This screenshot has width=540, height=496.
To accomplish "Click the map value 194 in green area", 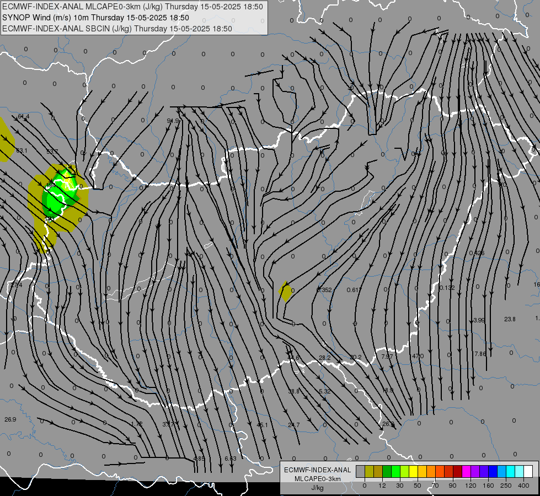I will (51, 185).
